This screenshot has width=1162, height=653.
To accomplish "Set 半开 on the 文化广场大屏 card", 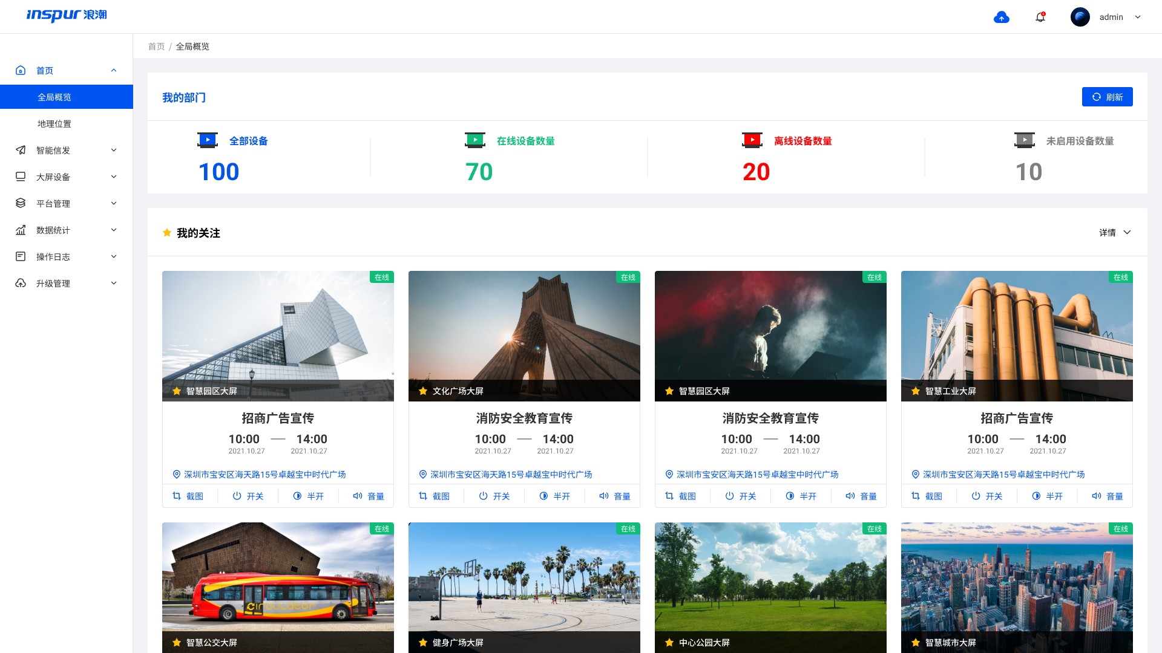I will tap(555, 496).
